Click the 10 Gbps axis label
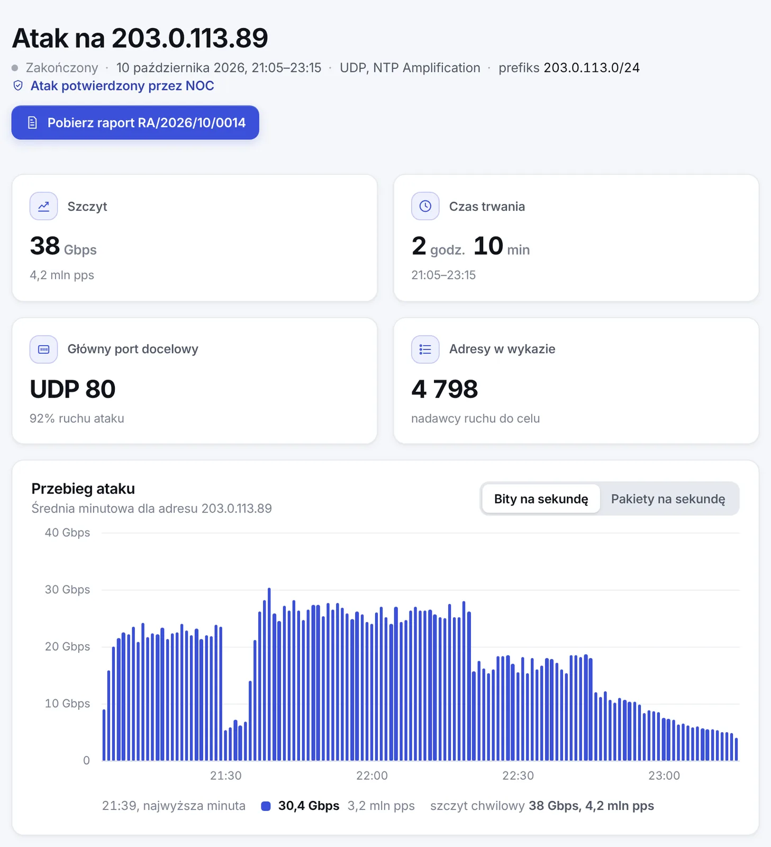 [67, 704]
